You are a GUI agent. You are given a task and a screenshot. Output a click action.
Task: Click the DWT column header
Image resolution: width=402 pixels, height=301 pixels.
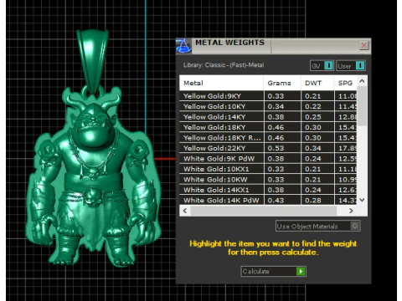click(317, 83)
